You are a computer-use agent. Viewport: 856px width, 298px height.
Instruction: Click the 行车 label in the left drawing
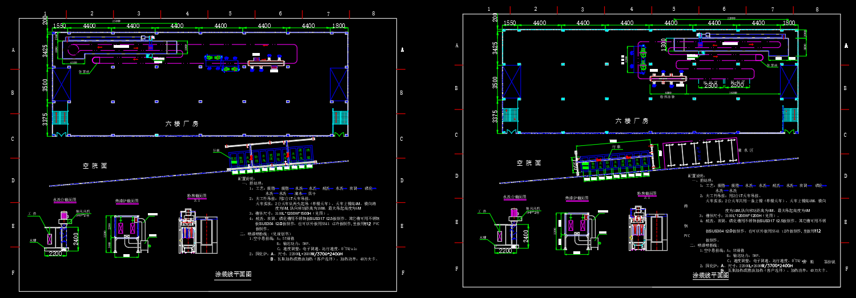[216, 151]
